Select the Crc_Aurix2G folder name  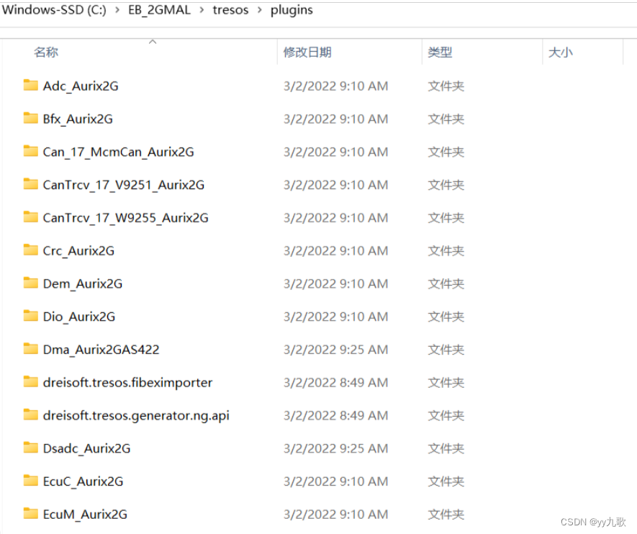point(78,250)
